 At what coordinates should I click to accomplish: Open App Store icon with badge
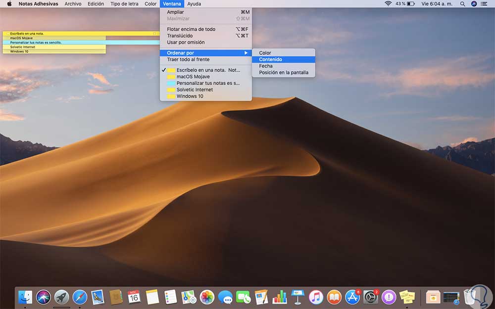(x=352, y=297)
